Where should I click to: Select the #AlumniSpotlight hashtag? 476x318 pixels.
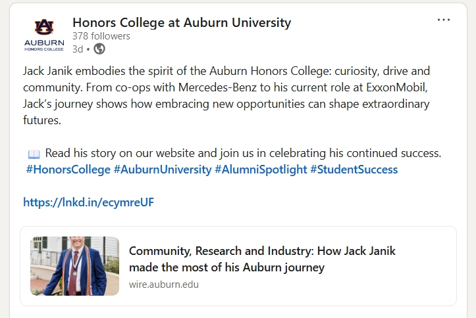point(261,170)
